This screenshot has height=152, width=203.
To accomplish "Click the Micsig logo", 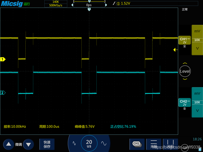I will (x=12, y=4).
